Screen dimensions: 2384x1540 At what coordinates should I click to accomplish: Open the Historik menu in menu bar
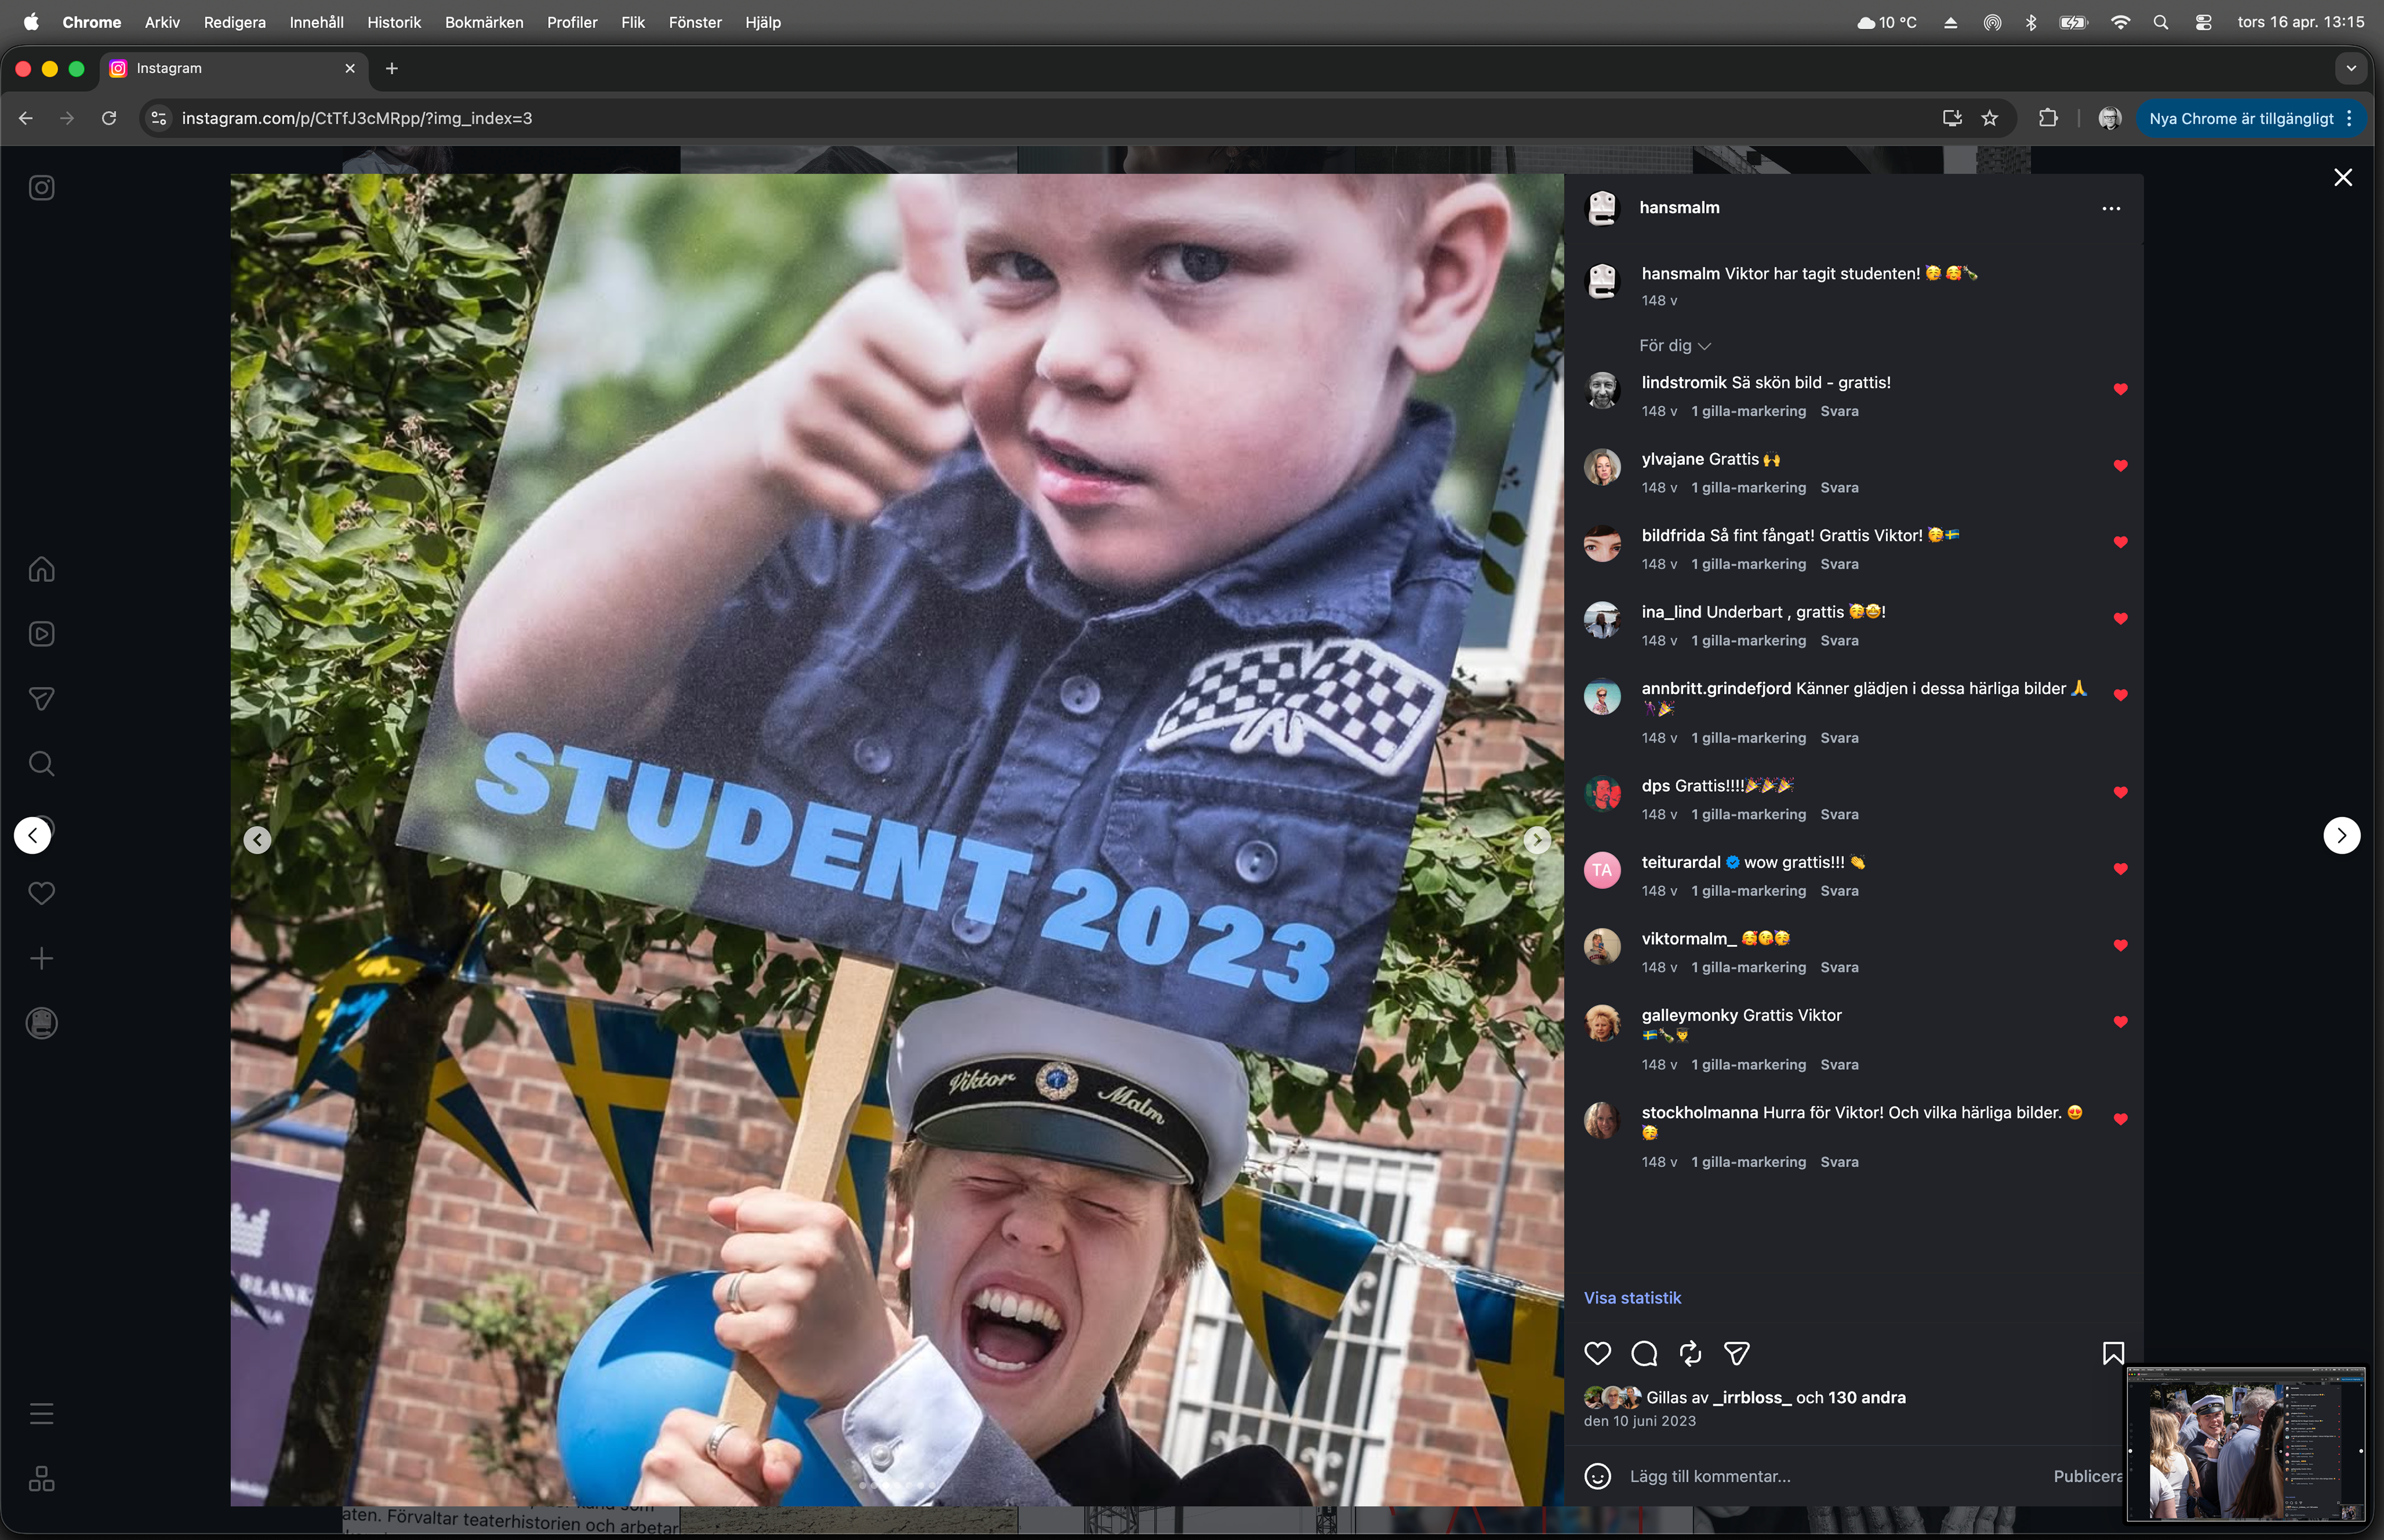393,22
